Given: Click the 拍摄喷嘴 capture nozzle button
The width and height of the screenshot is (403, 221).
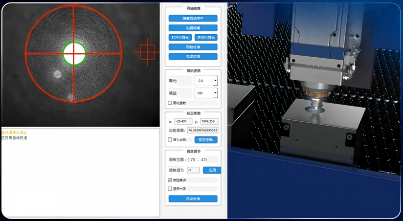Looking at the screenshot, I should [x=193, y=28].
